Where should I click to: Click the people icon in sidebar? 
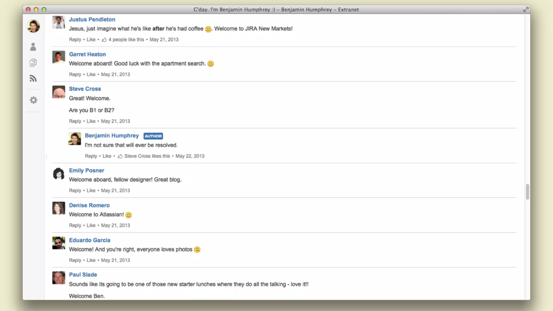pos(33,47)
